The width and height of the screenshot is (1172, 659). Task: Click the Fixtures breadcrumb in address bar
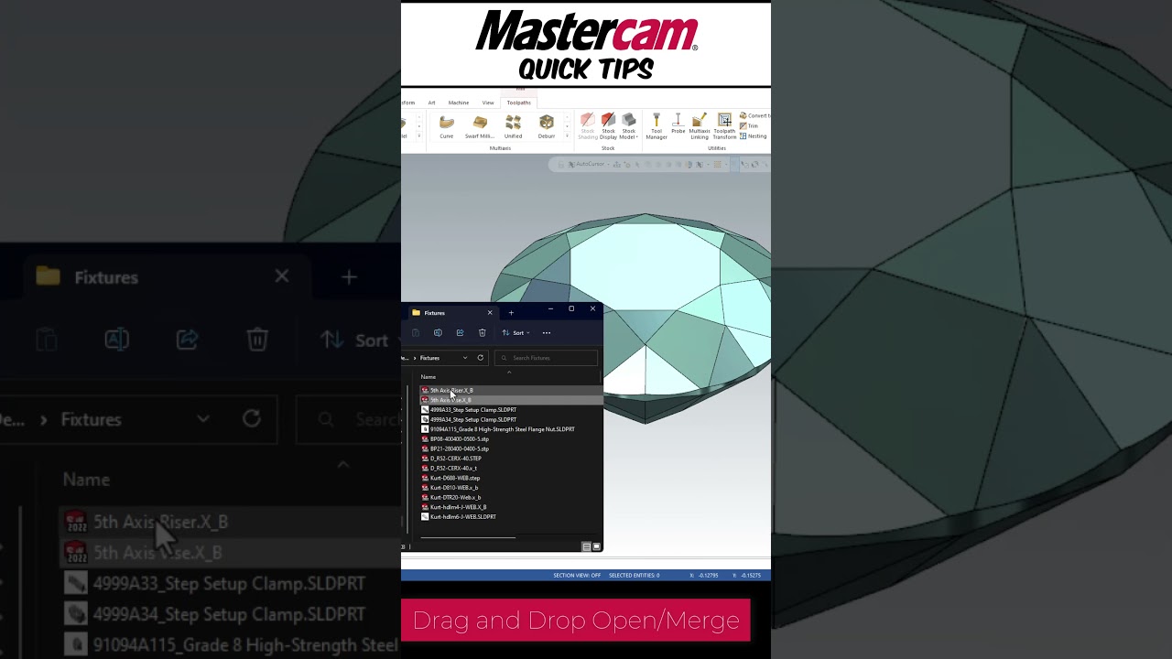click(429, 358)
